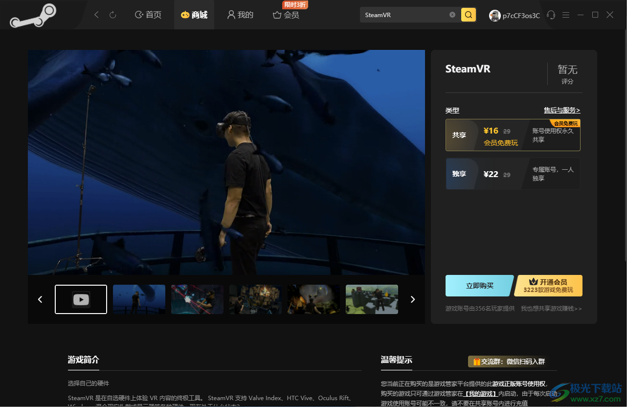Select the red laser game screenshot thumbnail
The height and width of the screenshot is (407, 627).
[x=197, y=299]
